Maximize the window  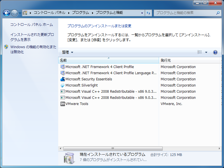point(205,3)
